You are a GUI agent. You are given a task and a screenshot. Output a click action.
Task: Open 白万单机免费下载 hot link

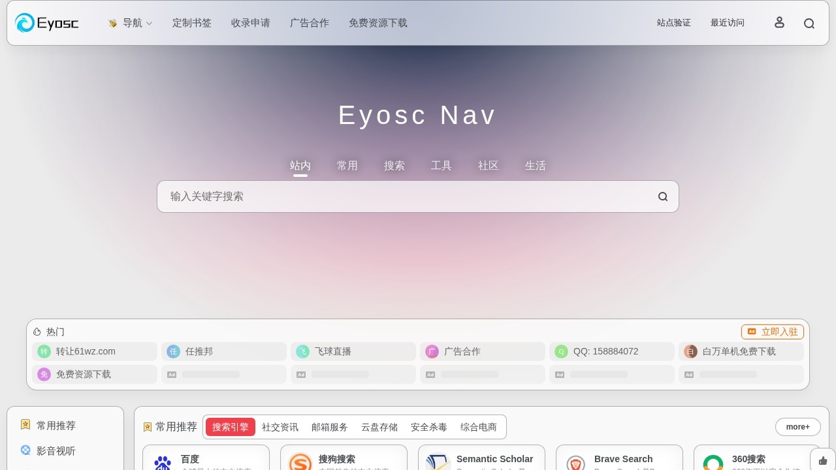pos(741,352)
